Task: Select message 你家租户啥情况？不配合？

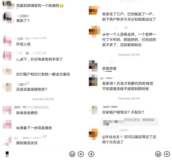Action: [123, 112]
